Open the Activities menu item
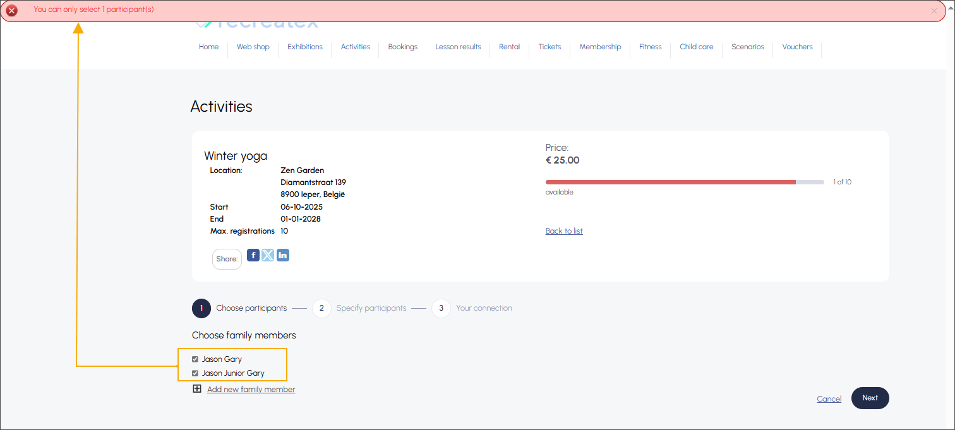Viewport: 955px width, 430px height. pyautogui.click(x=355, y=47)
